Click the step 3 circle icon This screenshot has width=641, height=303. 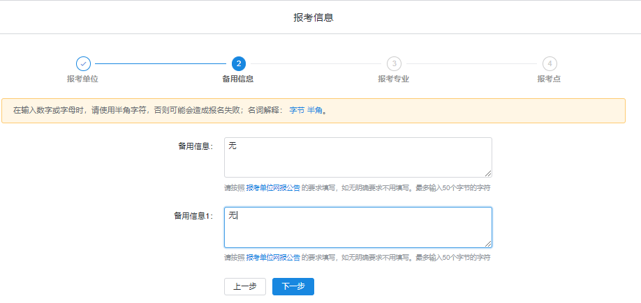tap(394, 63)
